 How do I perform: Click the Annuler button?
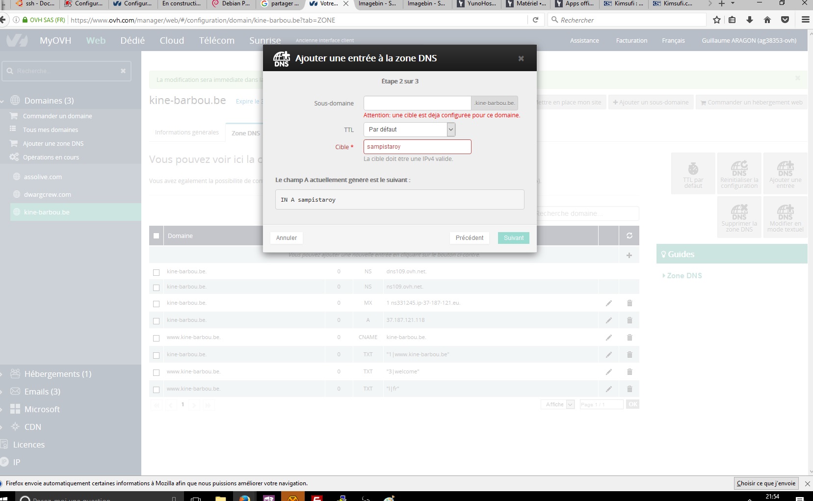287,238
